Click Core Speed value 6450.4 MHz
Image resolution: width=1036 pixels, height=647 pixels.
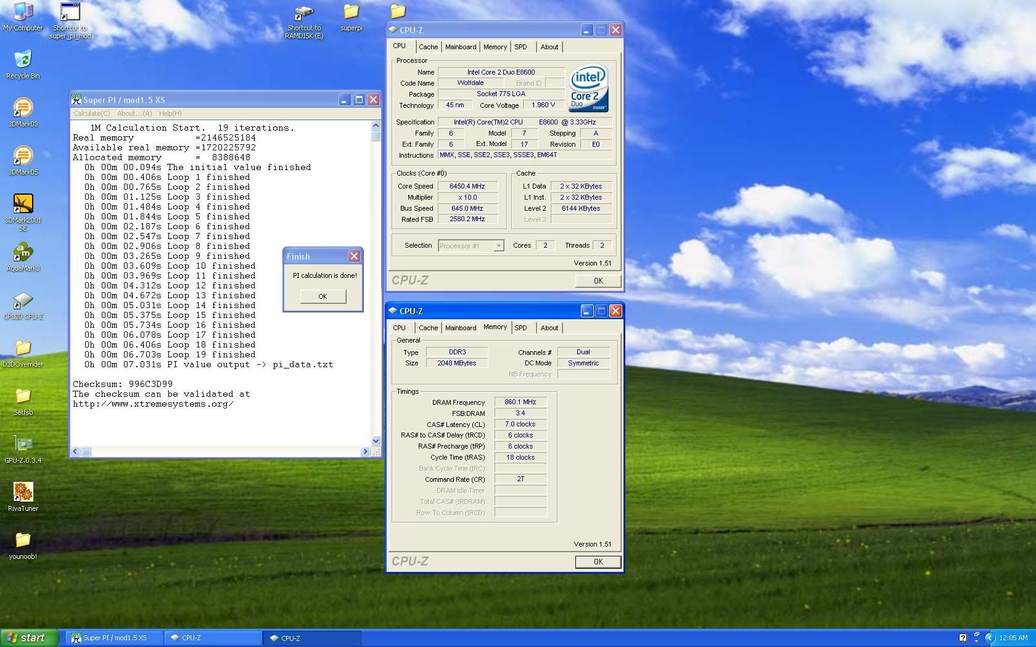coord(467,186)
